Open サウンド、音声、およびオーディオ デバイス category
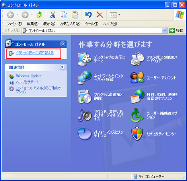This screenshot has height=181, width=187. 109,115
